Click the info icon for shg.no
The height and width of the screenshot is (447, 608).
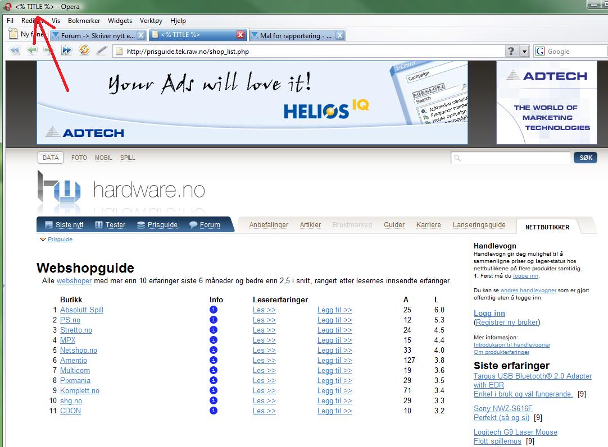coord(214,400)
